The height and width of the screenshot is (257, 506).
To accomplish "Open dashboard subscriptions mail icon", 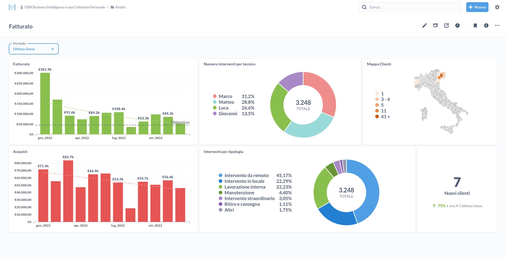I will 436,25.
